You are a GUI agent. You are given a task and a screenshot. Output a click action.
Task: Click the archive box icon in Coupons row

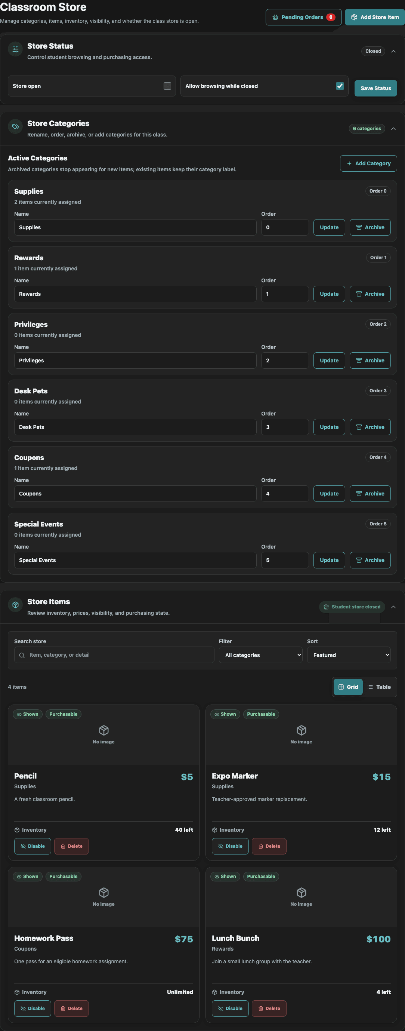[x=359, y=494]
